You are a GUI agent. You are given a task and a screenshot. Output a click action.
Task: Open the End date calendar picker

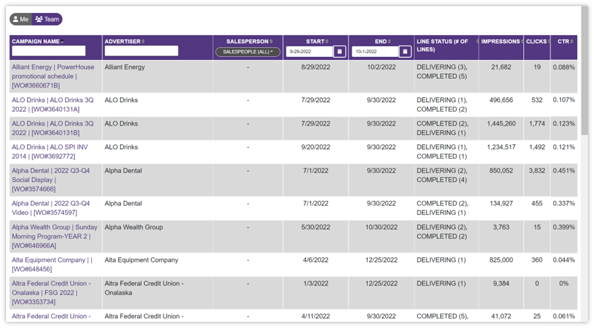point(405,51)
